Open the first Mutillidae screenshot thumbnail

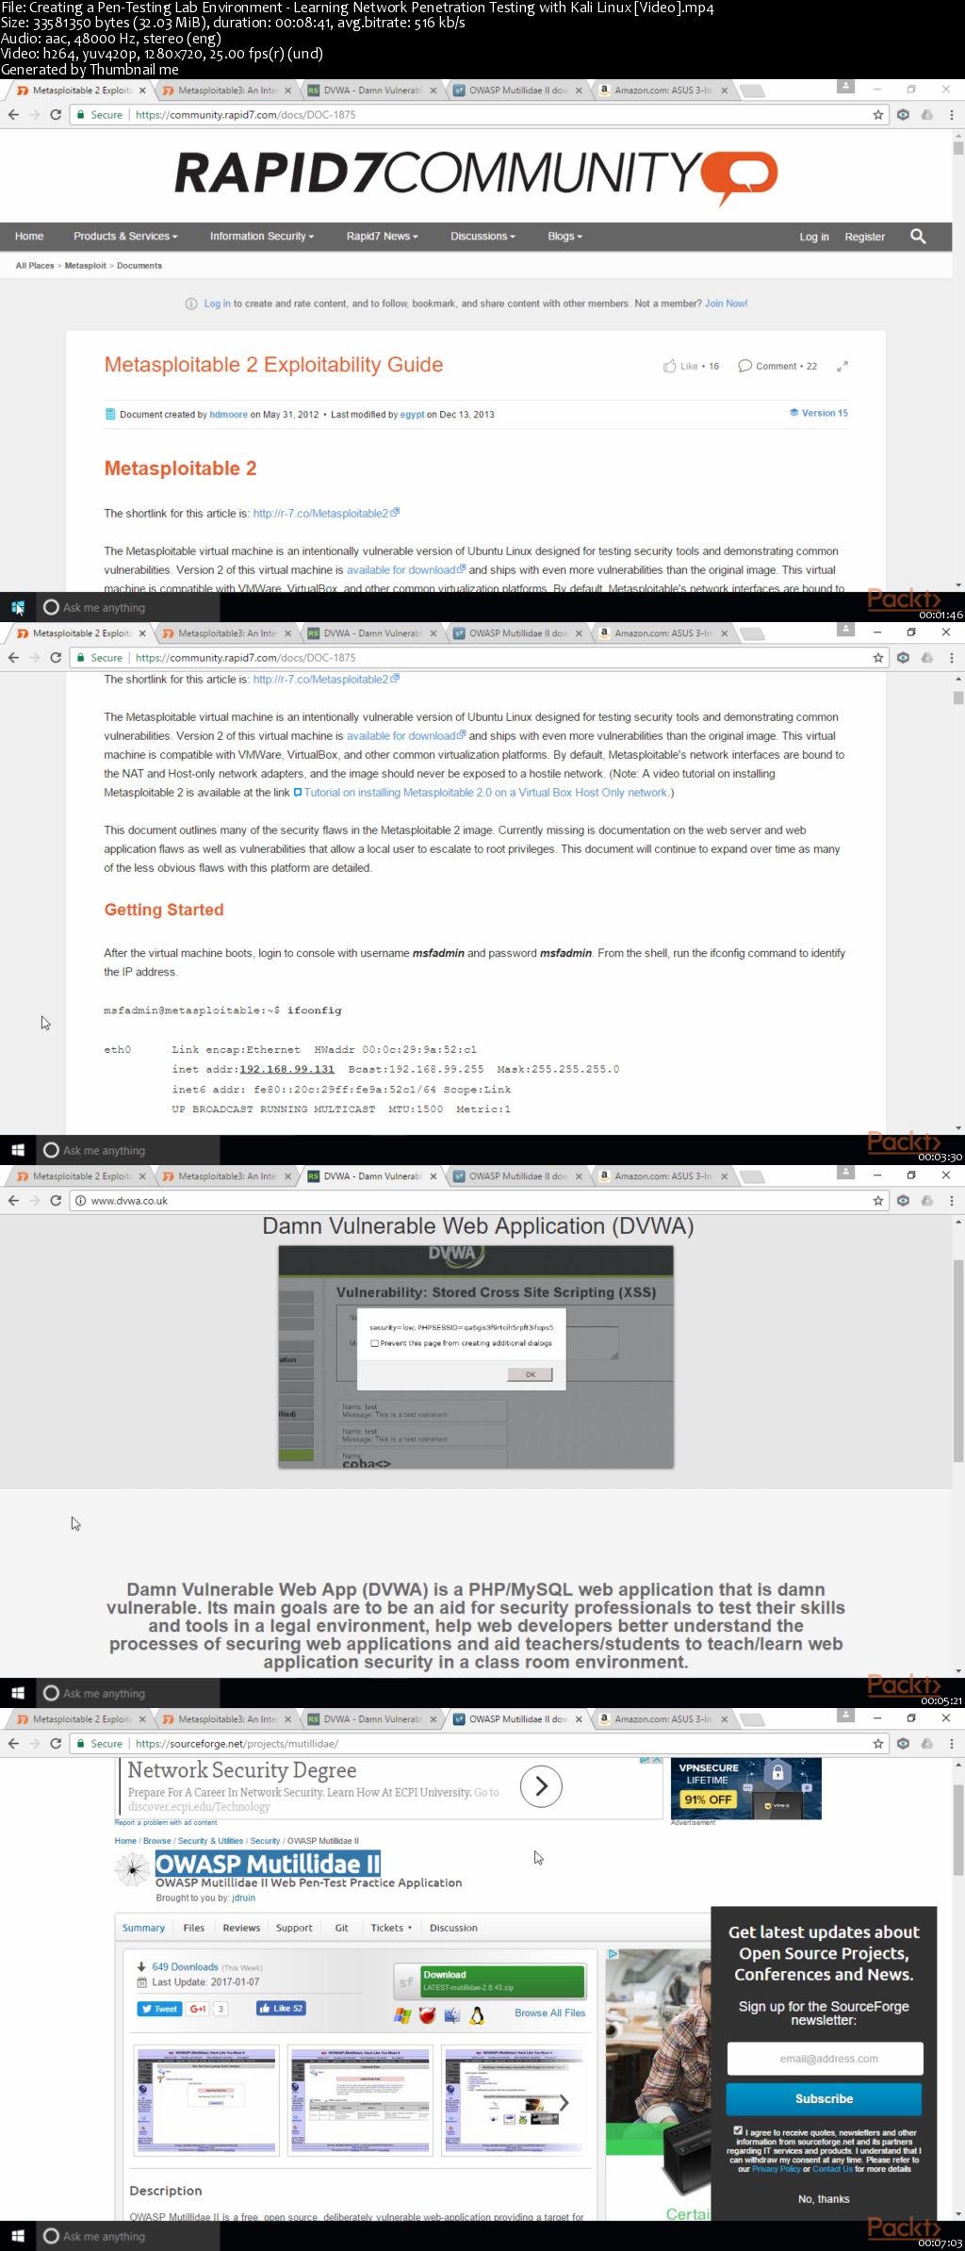click(x=207, y=2099)
